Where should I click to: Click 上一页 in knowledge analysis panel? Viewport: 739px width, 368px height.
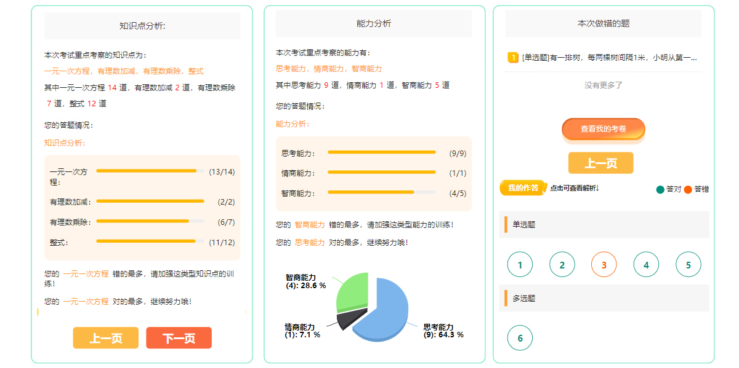pos(105,338)
